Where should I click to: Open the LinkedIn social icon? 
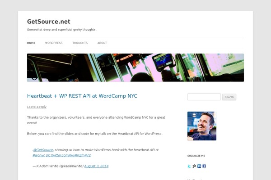tap(199, 166)
